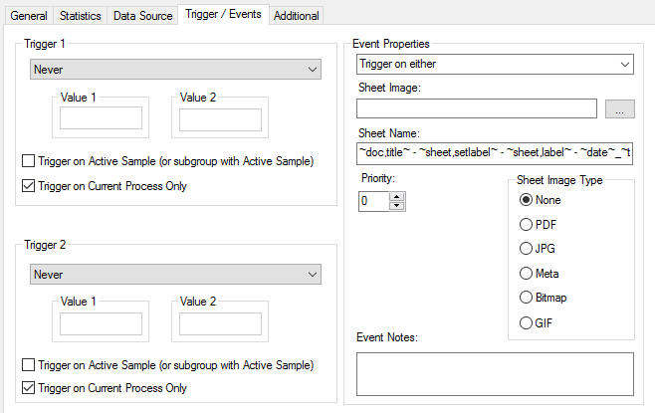Screen dimensions: 655x413
Task: Open the General tab
Action: (x=29, y=16)
